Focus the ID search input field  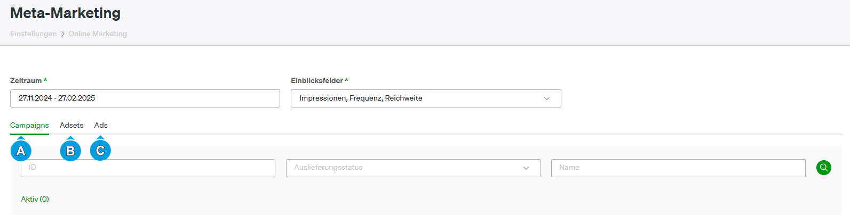(x=148, y=168)
